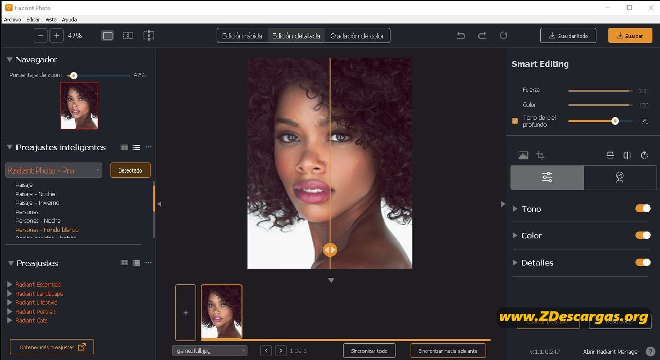
Task: Undo the last edit
Action: tap(461, 36)
